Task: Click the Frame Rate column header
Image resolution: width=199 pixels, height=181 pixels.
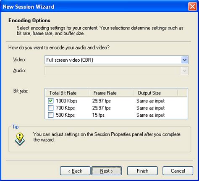Action: click(x=111, y=93)
